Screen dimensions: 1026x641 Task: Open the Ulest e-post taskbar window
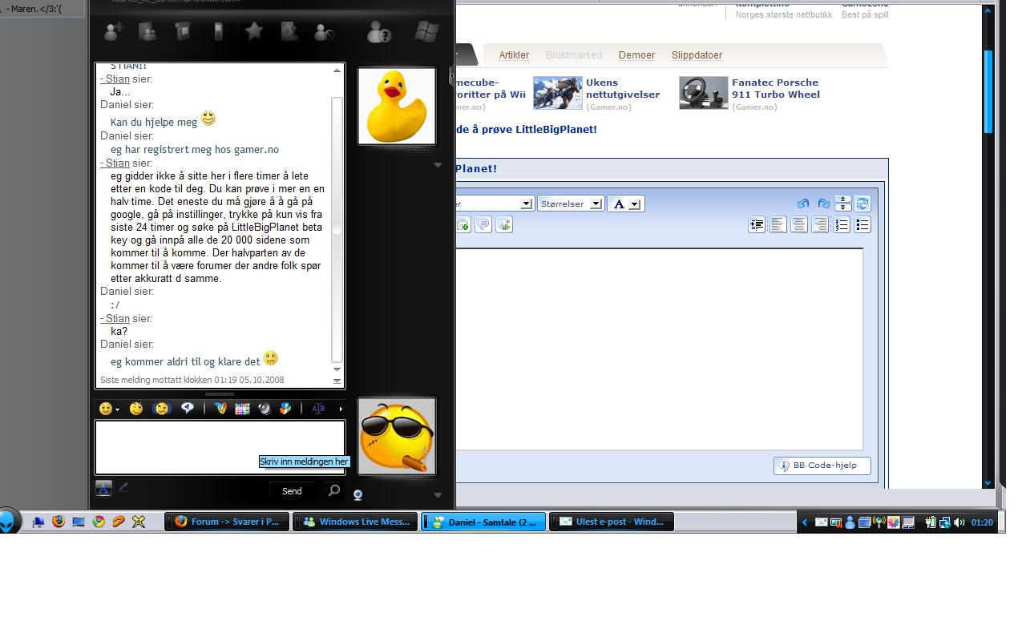[x=612, y=522]
